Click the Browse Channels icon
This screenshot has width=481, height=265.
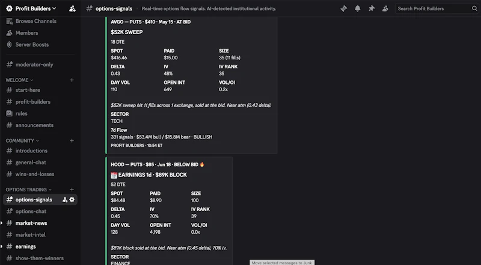pos(10,21)
